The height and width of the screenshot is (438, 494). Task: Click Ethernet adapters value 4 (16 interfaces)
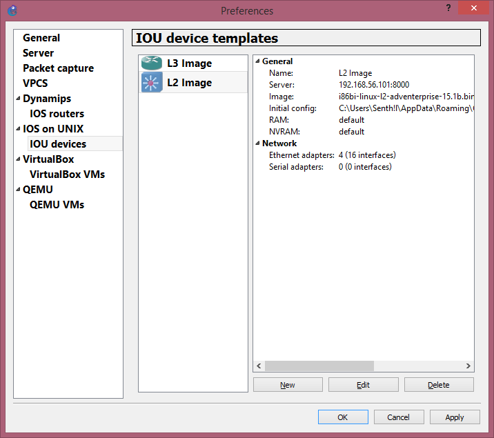(x=367, y=155)
